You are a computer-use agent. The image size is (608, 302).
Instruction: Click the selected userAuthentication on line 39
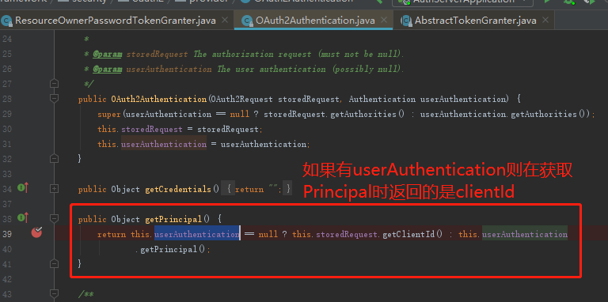[197, 234]
